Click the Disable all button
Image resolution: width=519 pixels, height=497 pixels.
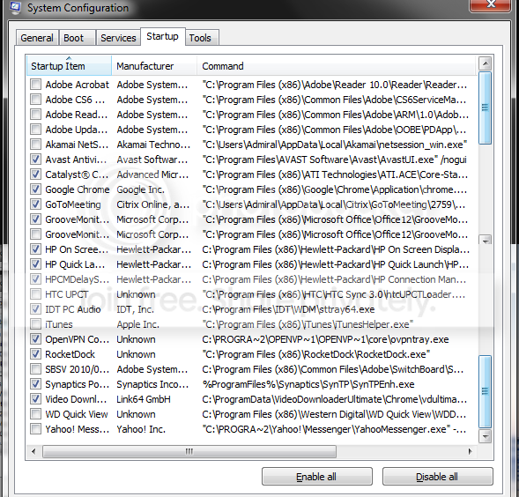tap(437, 477)
